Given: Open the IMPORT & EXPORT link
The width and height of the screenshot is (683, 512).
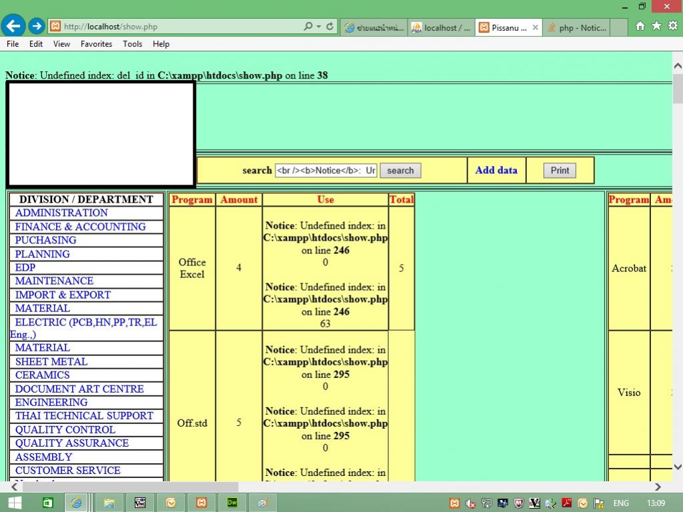Looking at the screenshot, I should [63, 295].
